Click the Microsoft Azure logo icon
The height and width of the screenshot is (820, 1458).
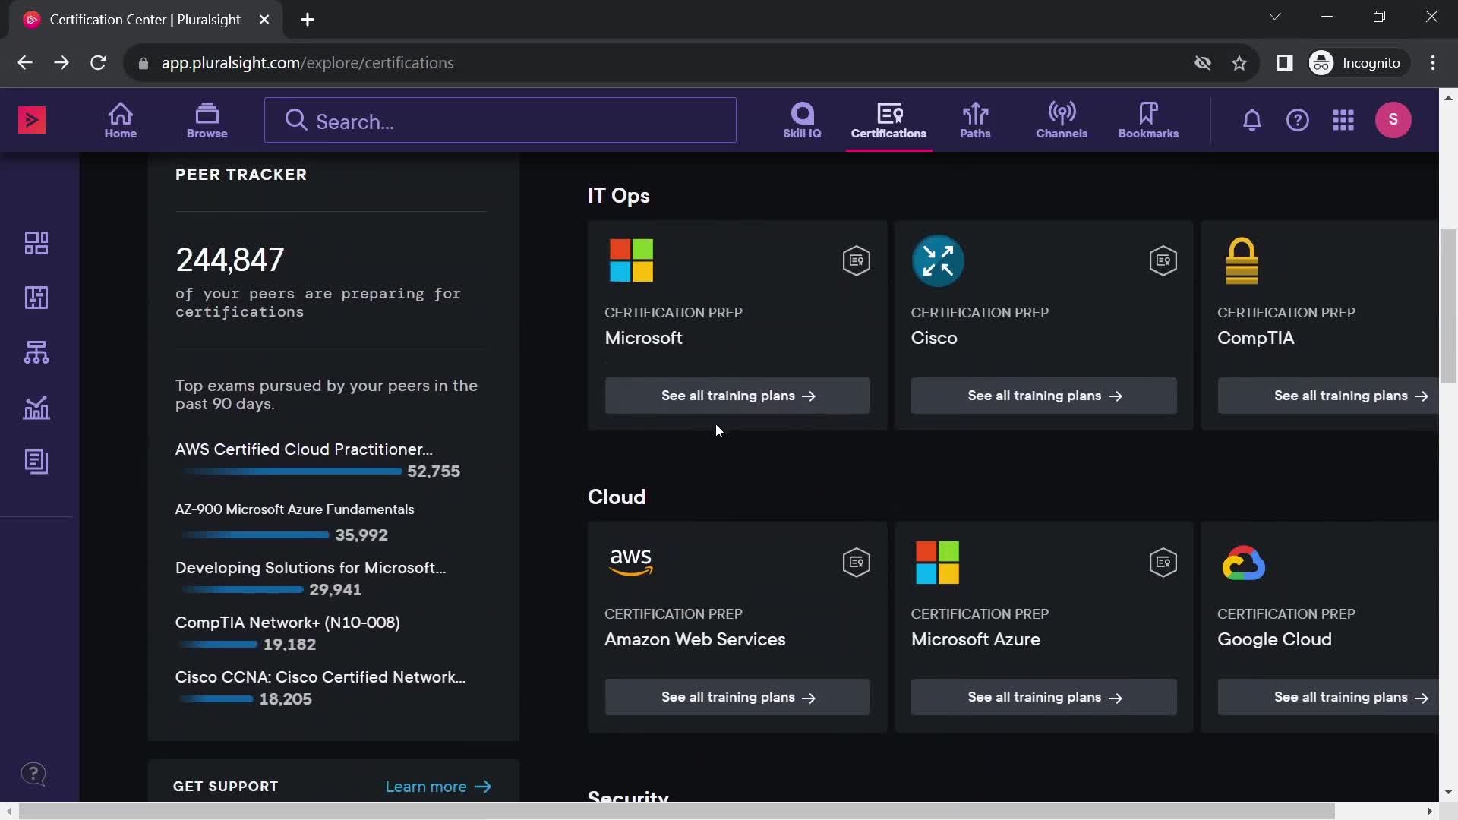(x=938, y=562)
